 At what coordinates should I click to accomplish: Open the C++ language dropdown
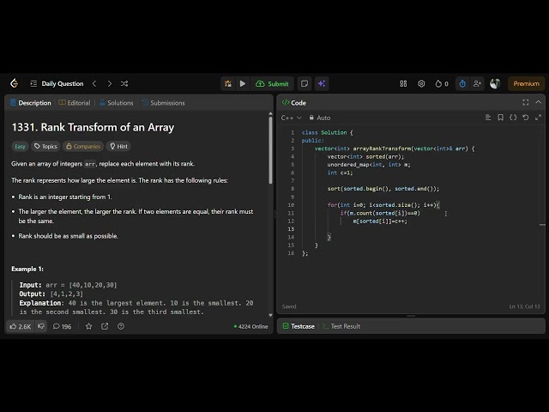[x=291, y=118]
